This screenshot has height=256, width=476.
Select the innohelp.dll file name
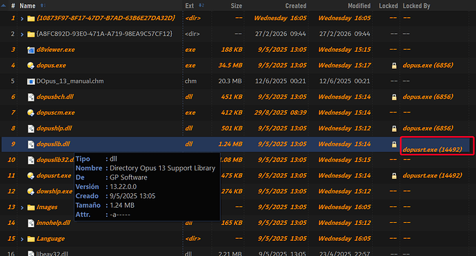pyautogui.click(x=53, y=223)
